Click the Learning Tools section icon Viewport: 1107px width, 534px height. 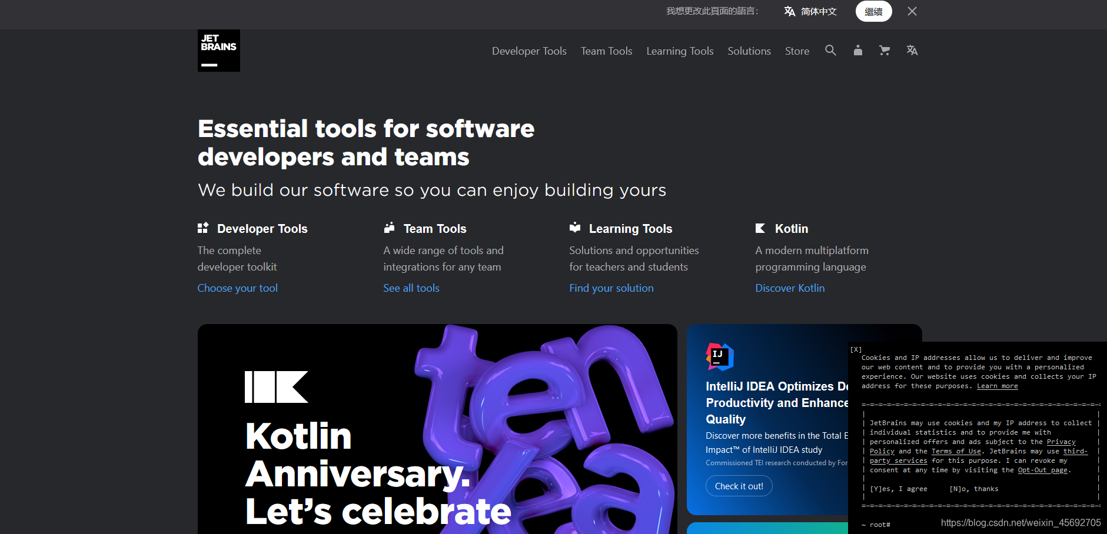(x=575, y=228)
